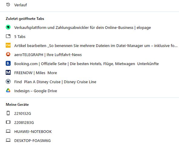This screenshot has width=179, height=145.
Task: Open FREENOW Miles More entry
Action: 35,73
